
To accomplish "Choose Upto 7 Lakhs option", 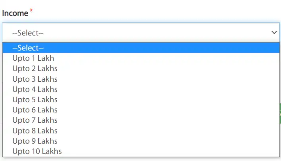I will (x=35, y=120).
